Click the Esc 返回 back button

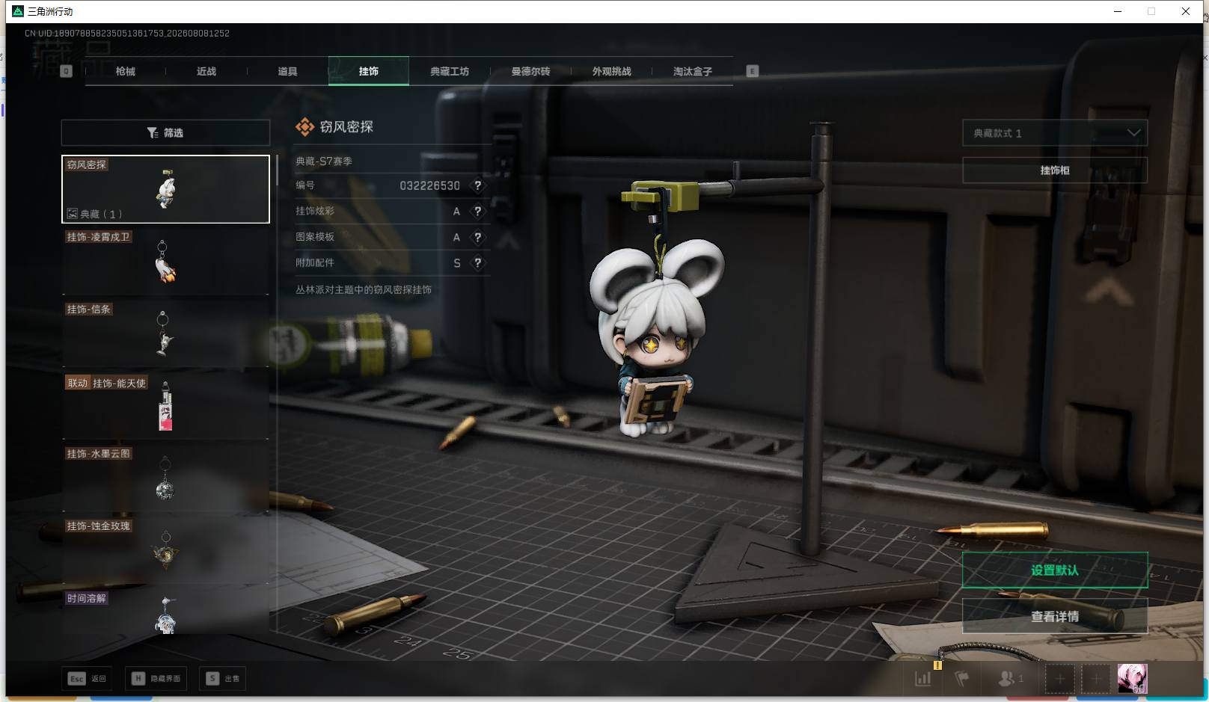pos(88,678)
